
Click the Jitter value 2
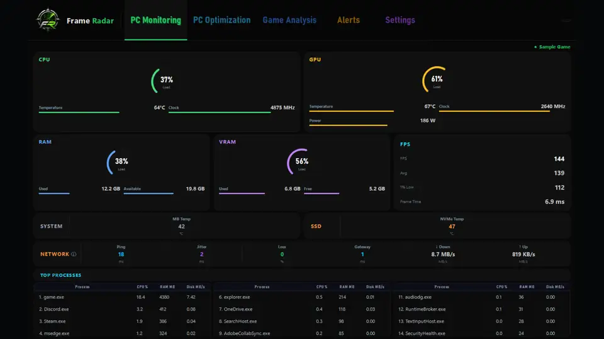tap(201, 254)
